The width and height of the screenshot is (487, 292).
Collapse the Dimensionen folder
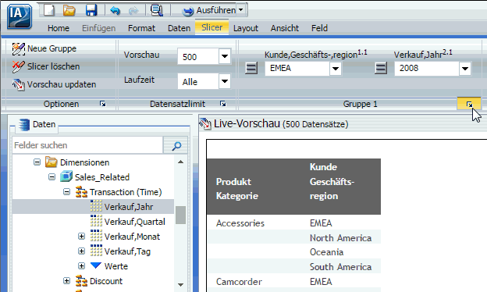point(37,162)
